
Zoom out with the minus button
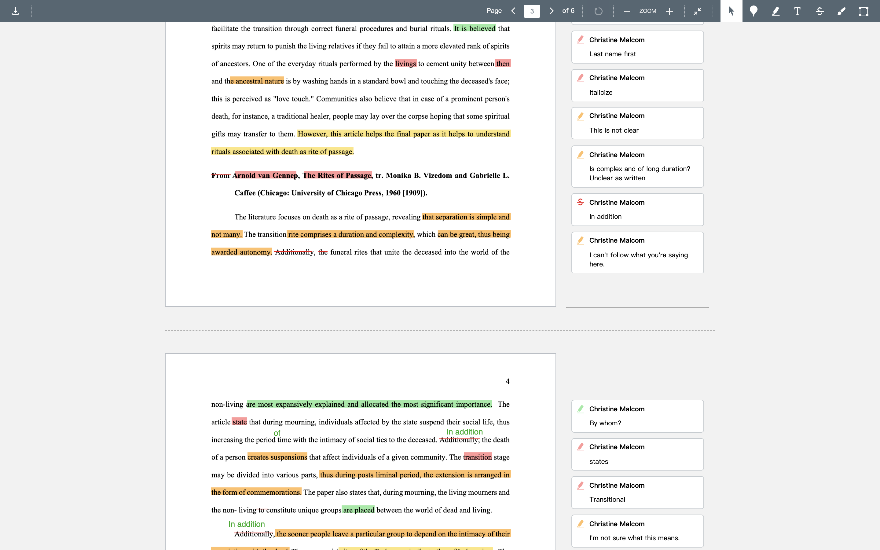click(x=627, y=11)
